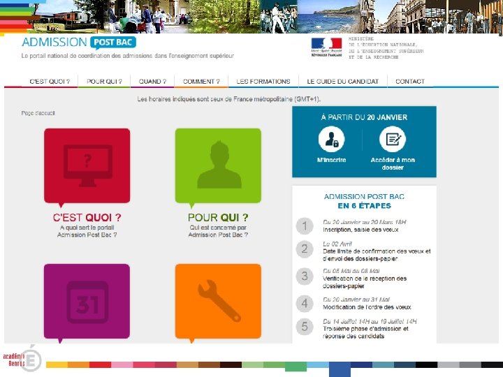The width and height of the screenshot is (503, 377).
Task: Open the COMMENT ? menu
Action: point(201,82)
